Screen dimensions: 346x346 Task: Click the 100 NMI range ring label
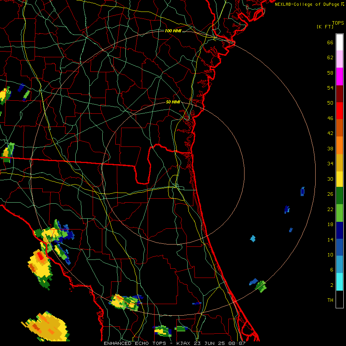173,31
